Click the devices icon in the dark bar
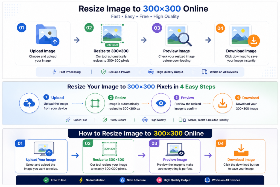Viewport: 280px width, 187px height. [207, 180]
